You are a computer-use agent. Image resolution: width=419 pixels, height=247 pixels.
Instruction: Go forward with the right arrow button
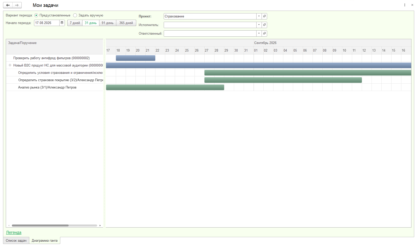click(x=17, y=5)
